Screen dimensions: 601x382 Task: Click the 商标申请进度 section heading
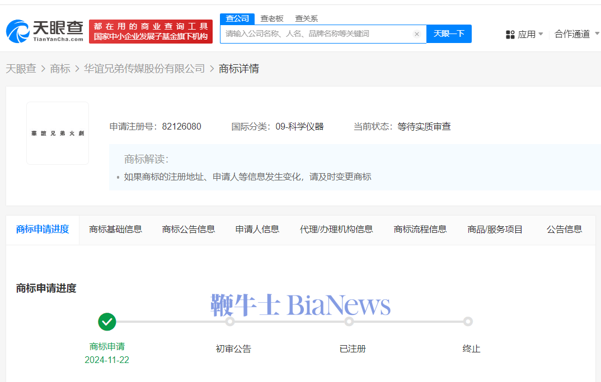tap(46, 288)
